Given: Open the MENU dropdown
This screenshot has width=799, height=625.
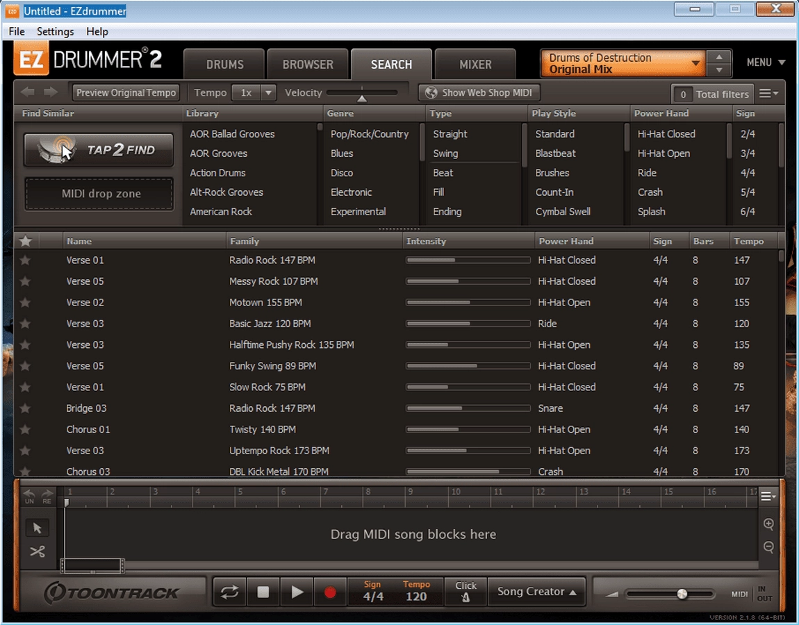Looking at the screenshot, I should 766,62.
